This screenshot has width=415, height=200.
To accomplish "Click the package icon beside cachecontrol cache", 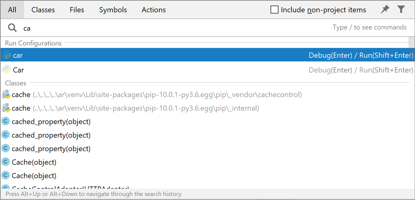I will [6, 95].
